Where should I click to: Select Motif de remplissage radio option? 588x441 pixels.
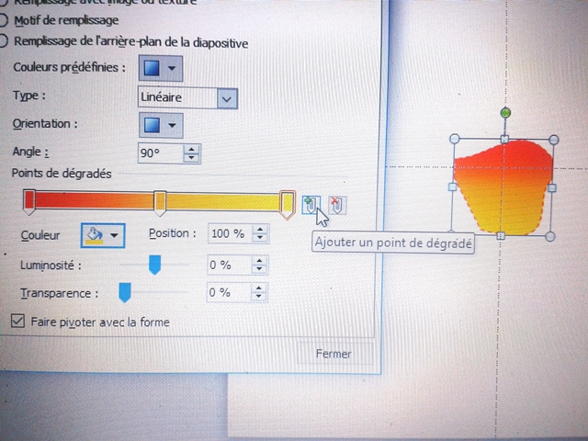(6, 20)
